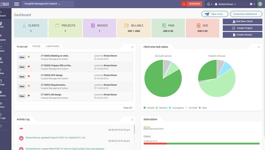Viewport: 265px width, 150px height.
Task: Click the Clients summary tile
Action: [x=31, y=28]
